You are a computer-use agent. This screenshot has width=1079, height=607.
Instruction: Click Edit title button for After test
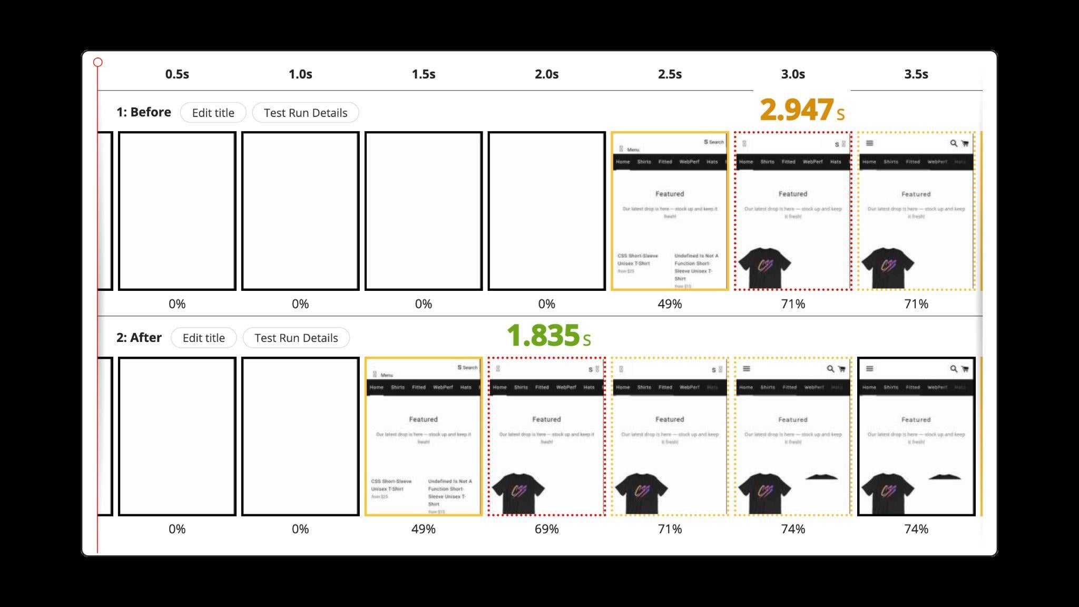coord(204,337)
